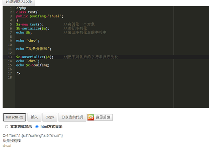Click the html方式显示 label text
This screenshot has height=148, width=209.
51,127
